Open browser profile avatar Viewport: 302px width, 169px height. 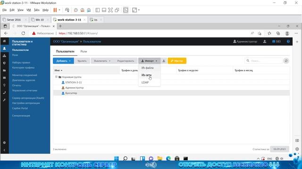287,33
